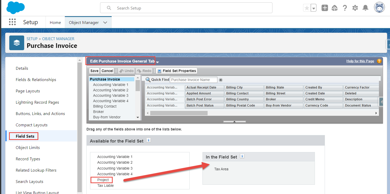This screenshot has width=390, height=194.
Task: Select Broker in the left palette list
Action: click(99, 112)
